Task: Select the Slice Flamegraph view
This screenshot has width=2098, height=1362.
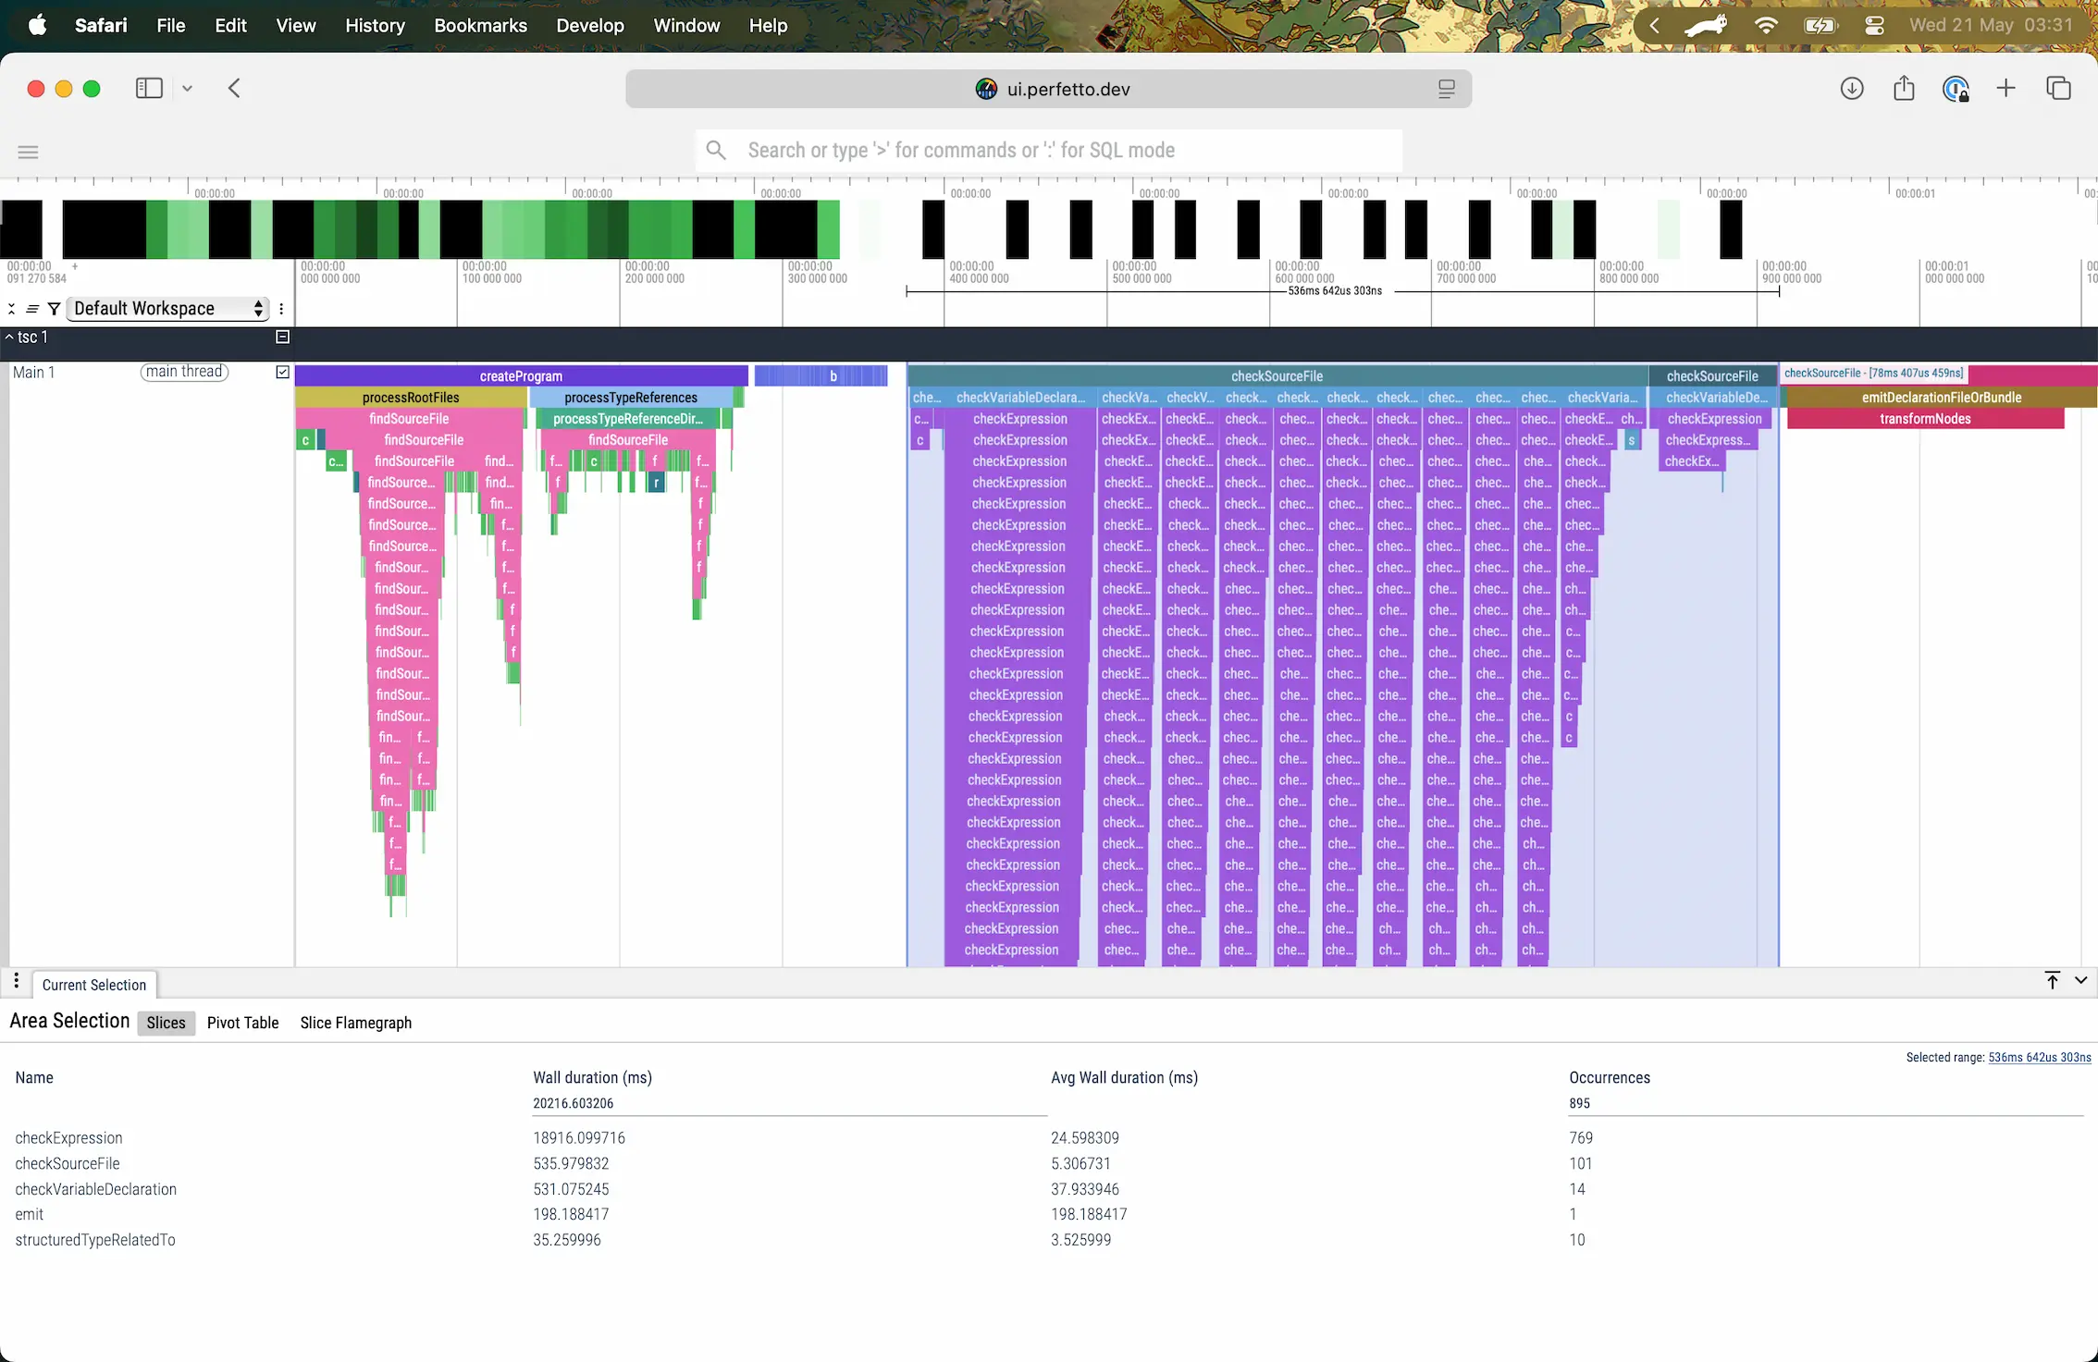Action: tap(355, 1023)
